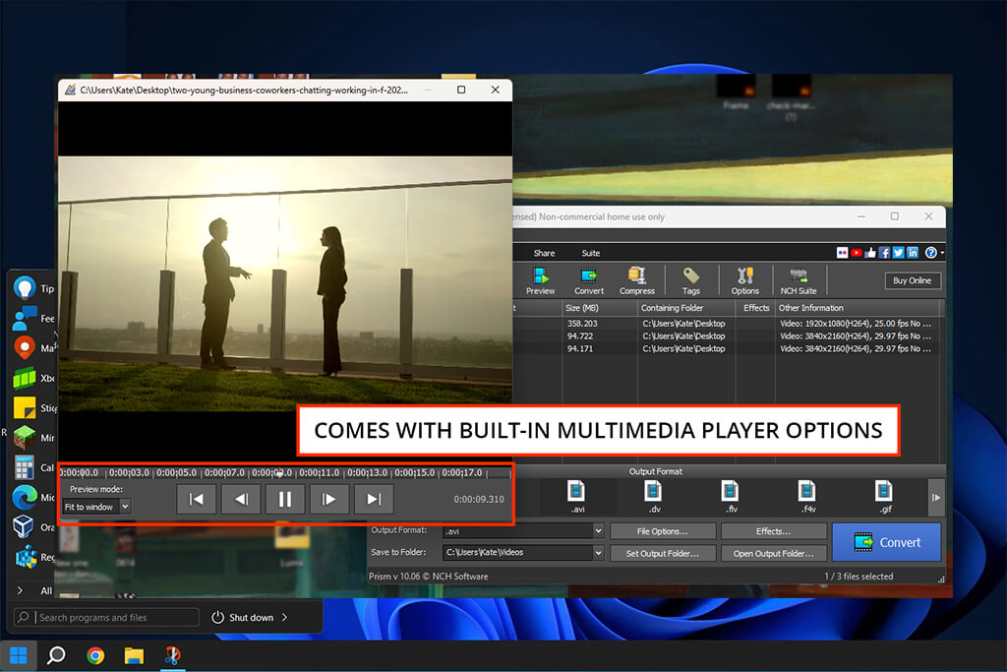
Task: Click the Buy Online button
Action: (912, 280)
